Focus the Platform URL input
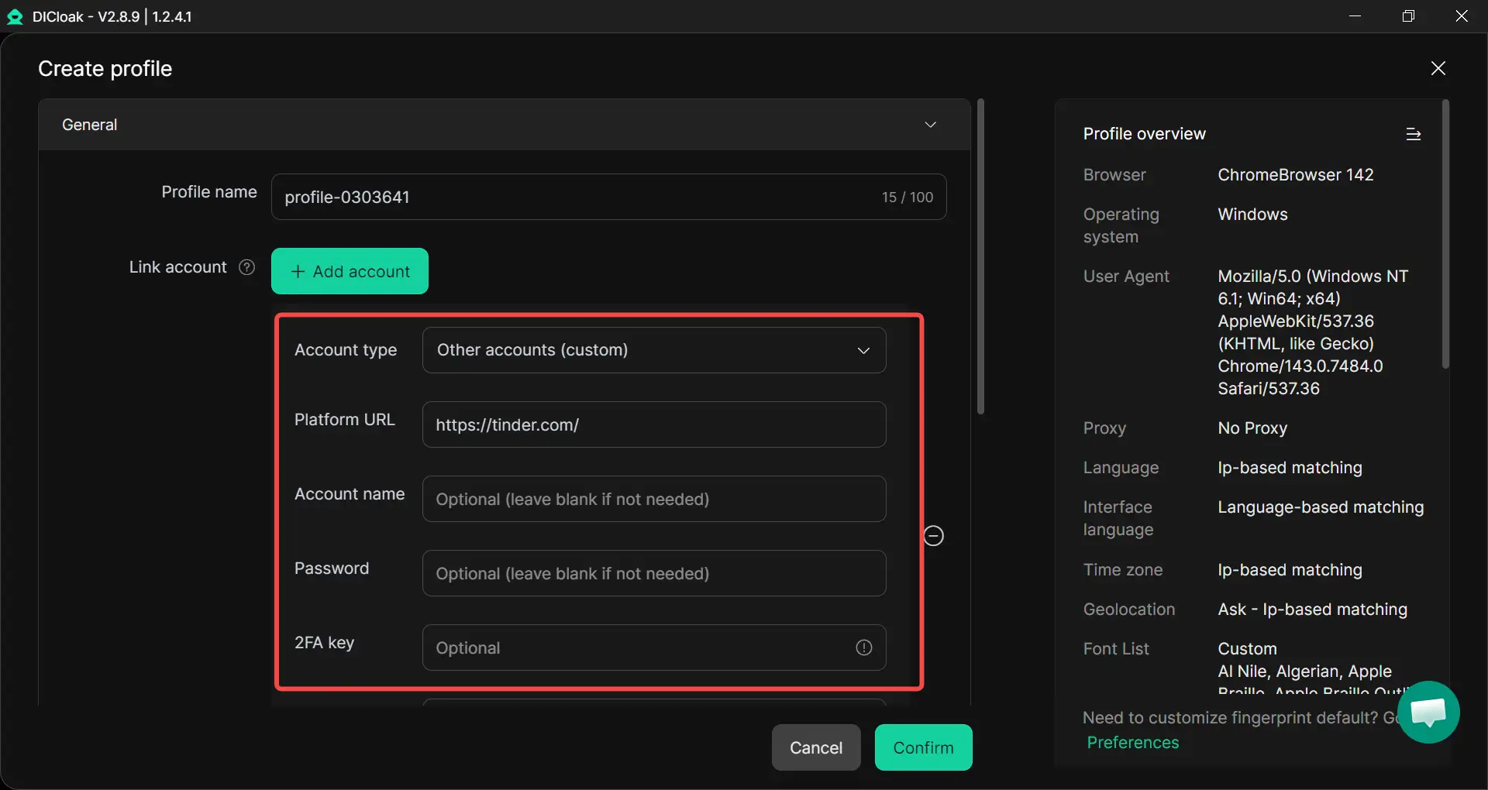Image resolution: width=1488 pixels, height=790 pixels. click(x=653, y=424)
